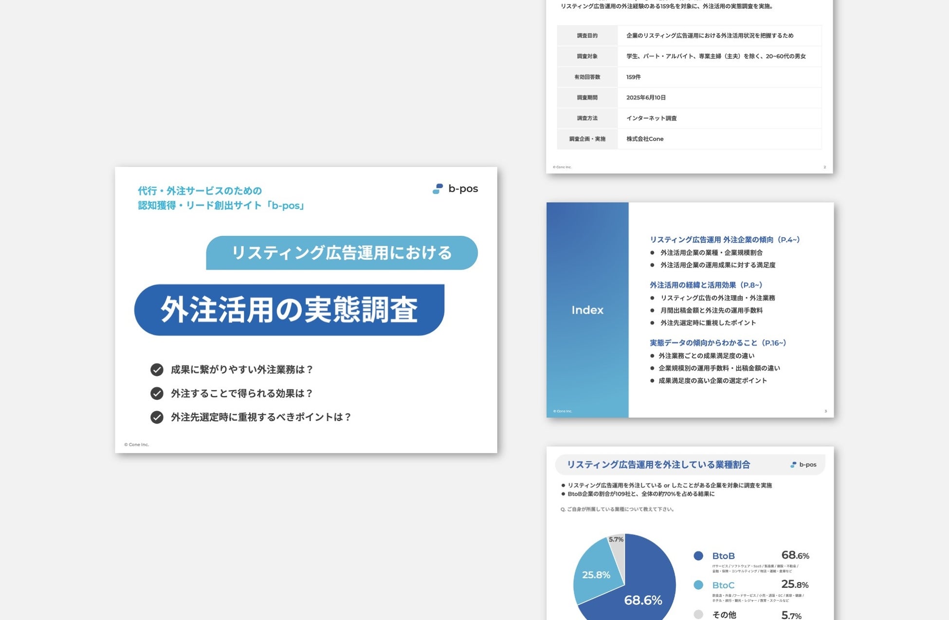Click checkmark icon beside 外注先選定時に重視するべきポイントは？
This screenshot has height=620, width=949.
click(157, 417)
